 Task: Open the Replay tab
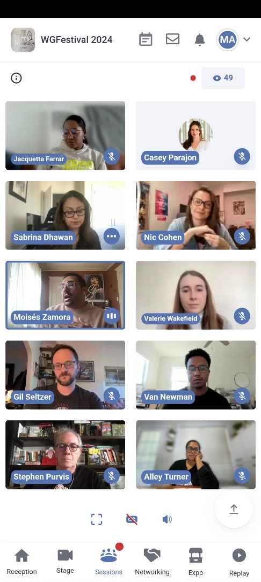(239, 562)
